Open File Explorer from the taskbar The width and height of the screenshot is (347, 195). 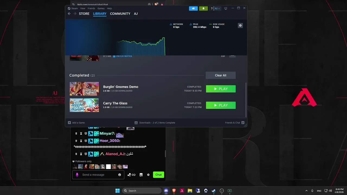coord(190,191)
